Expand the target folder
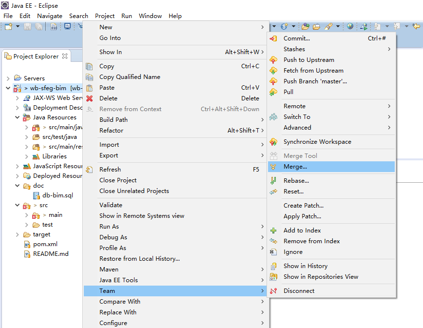The image size is (423, 328). click(17, 234)
